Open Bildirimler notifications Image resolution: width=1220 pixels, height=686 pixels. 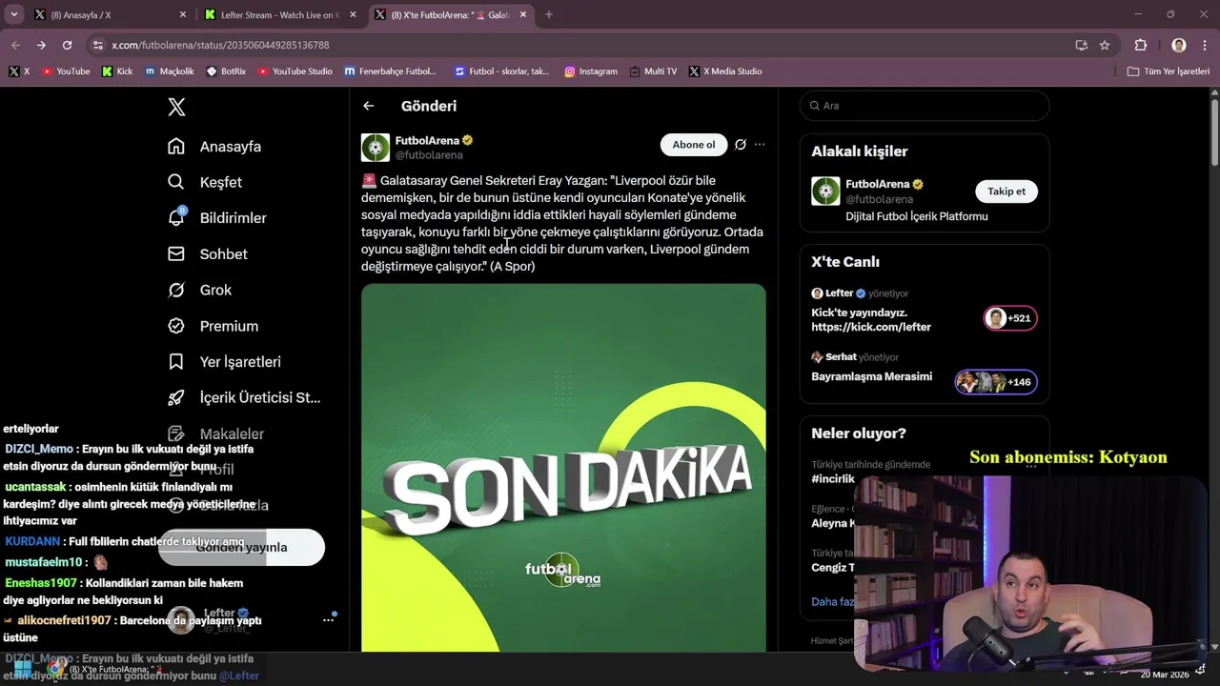coord(217,218)
